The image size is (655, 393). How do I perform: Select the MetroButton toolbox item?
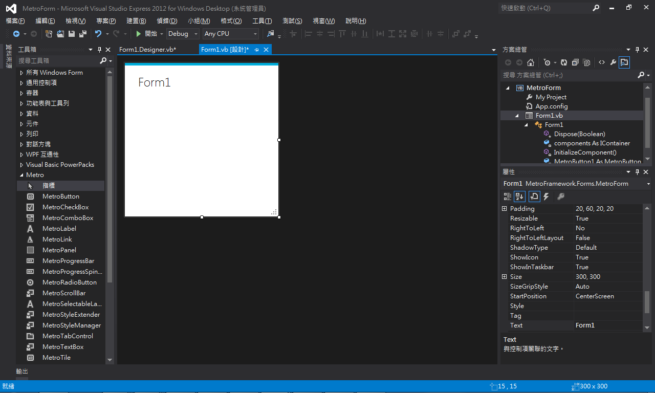60,196
